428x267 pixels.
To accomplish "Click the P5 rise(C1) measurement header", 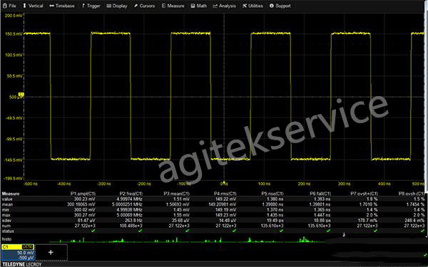I will click(x=272, y=194).
